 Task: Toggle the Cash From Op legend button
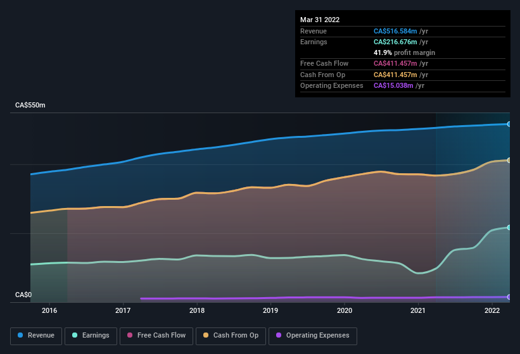pos(231,336)
